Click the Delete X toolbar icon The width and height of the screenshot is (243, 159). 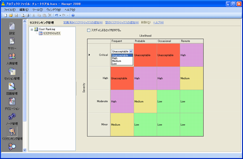(x=50, y=15)
